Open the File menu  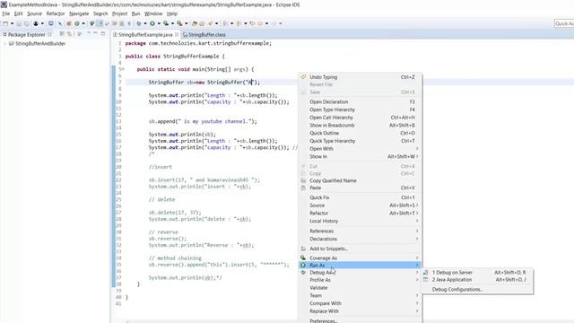pos(6,13)
